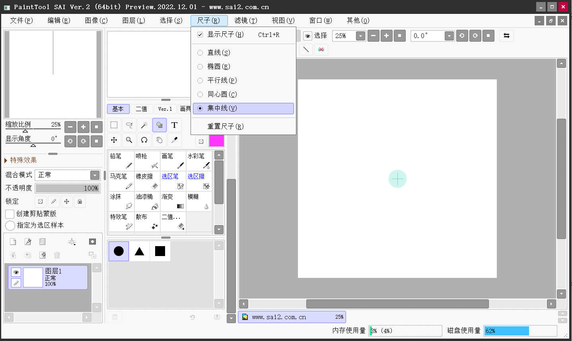
Task: Open 混合模式 blend mode dropdown
Action: (x=95, y=175)
